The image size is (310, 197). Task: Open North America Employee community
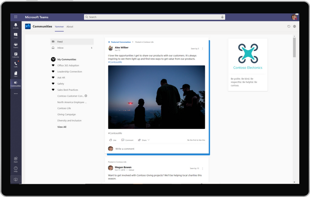click(x=72, y=102)
